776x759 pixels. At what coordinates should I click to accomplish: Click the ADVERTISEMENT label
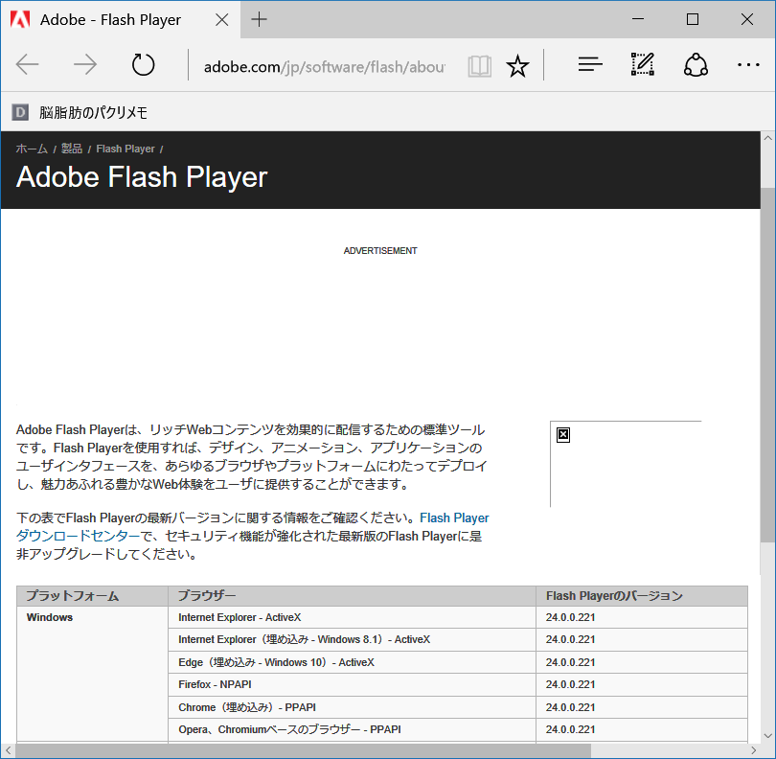click(380, 251)
